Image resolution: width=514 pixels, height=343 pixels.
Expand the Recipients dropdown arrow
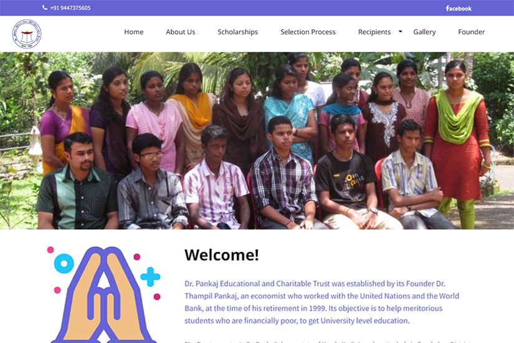[400, 32]
